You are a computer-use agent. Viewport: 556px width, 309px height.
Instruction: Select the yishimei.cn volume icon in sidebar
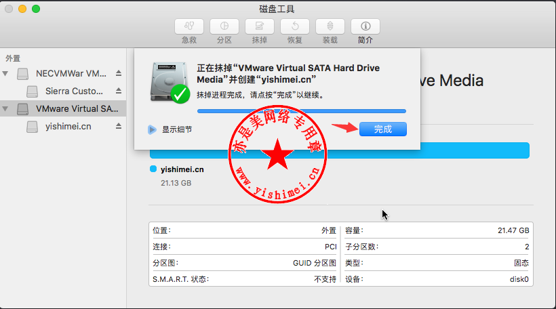click(x=32, y=127)
